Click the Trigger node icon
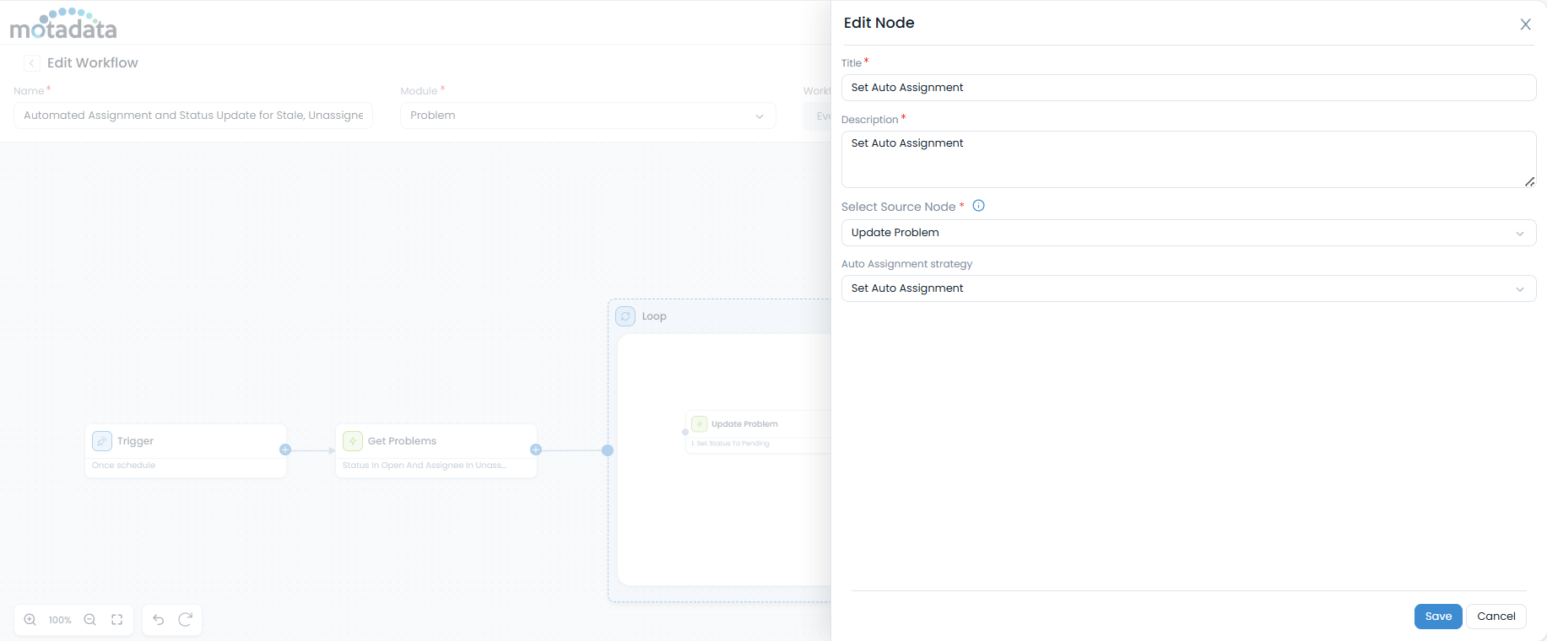 coord(102,441)
